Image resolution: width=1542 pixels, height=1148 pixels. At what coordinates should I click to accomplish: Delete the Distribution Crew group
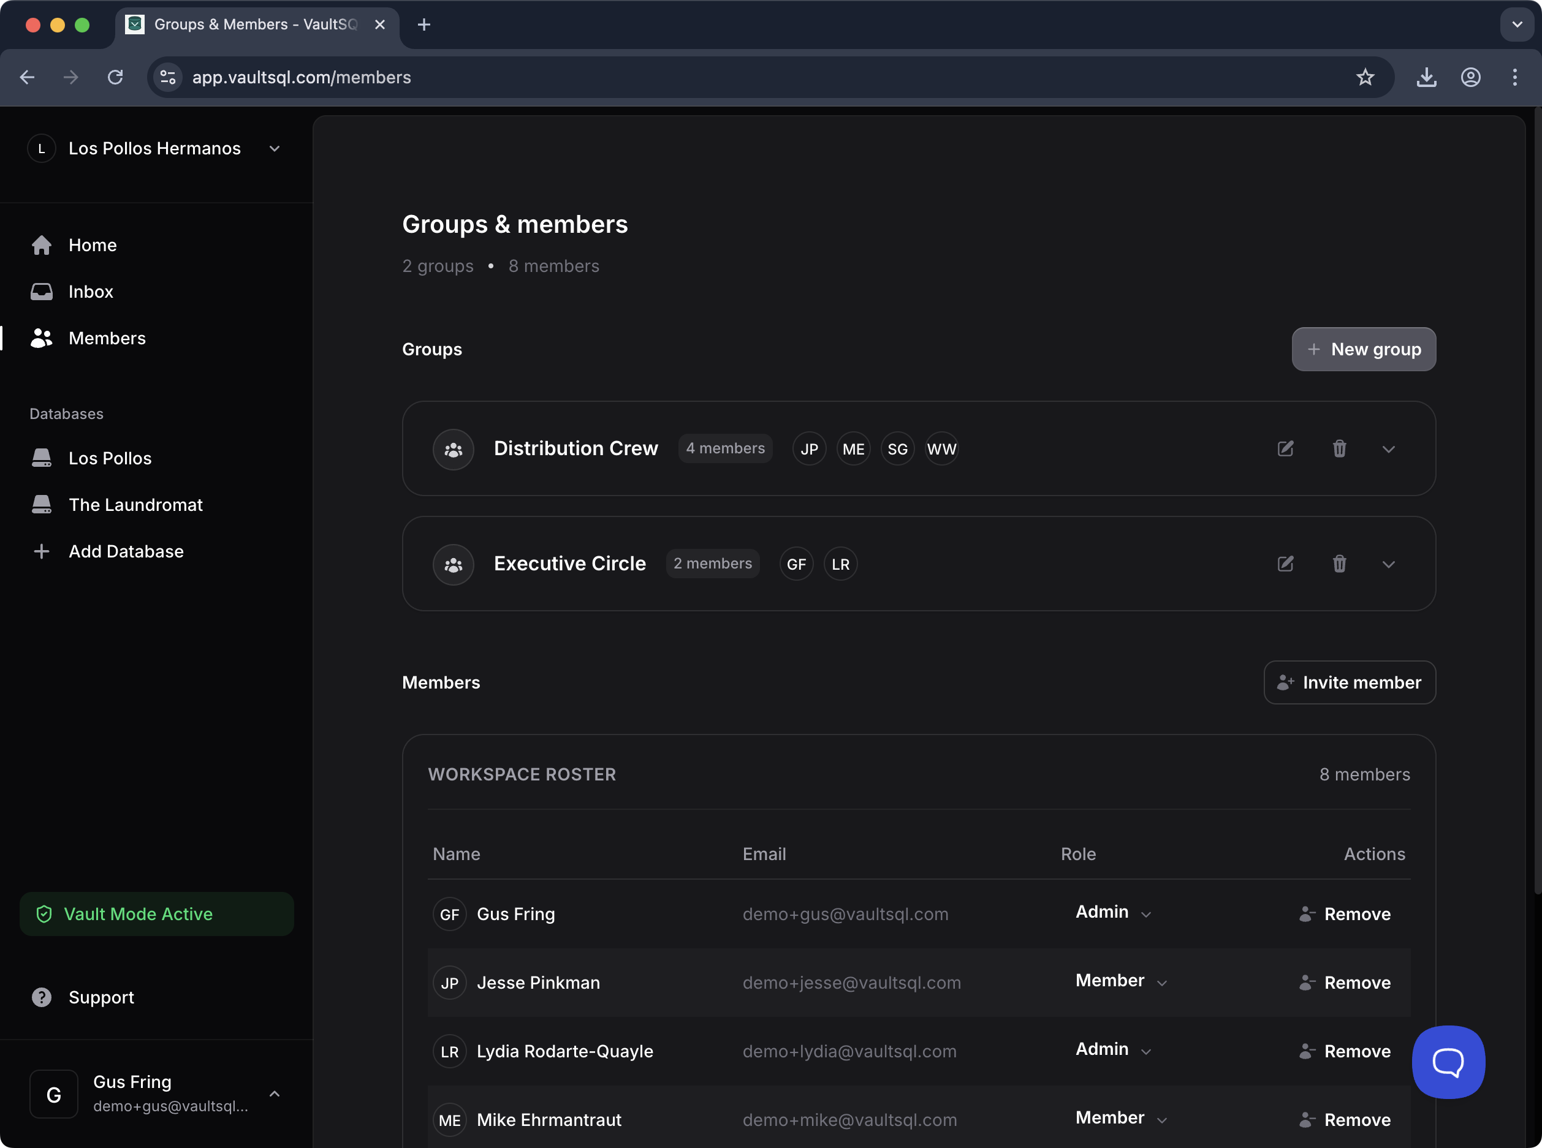(1339, 448)
